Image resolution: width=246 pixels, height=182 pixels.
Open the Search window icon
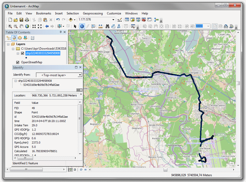point(138,20)
